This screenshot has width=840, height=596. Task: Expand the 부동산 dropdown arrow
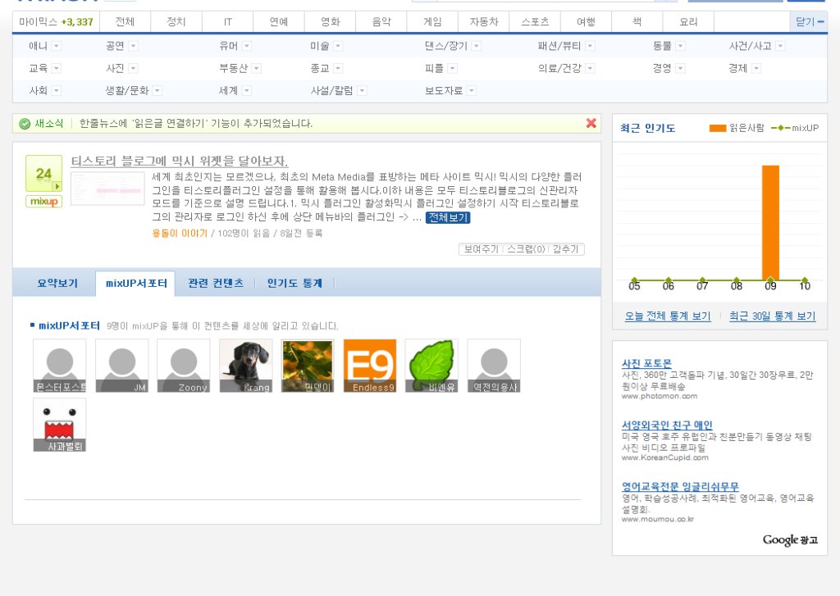pos(257,69)
